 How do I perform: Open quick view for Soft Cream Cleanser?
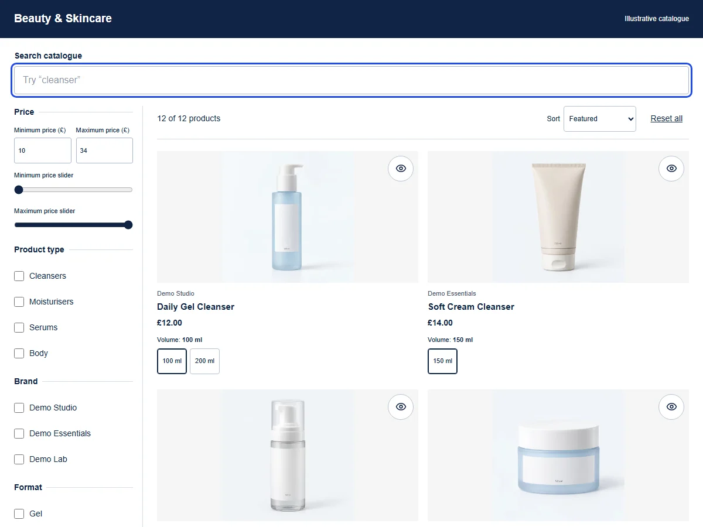[x=671, y=169]
